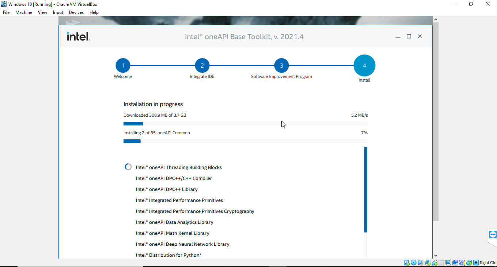
Task: Click the hard disk activity indicator
Action: 406,263
